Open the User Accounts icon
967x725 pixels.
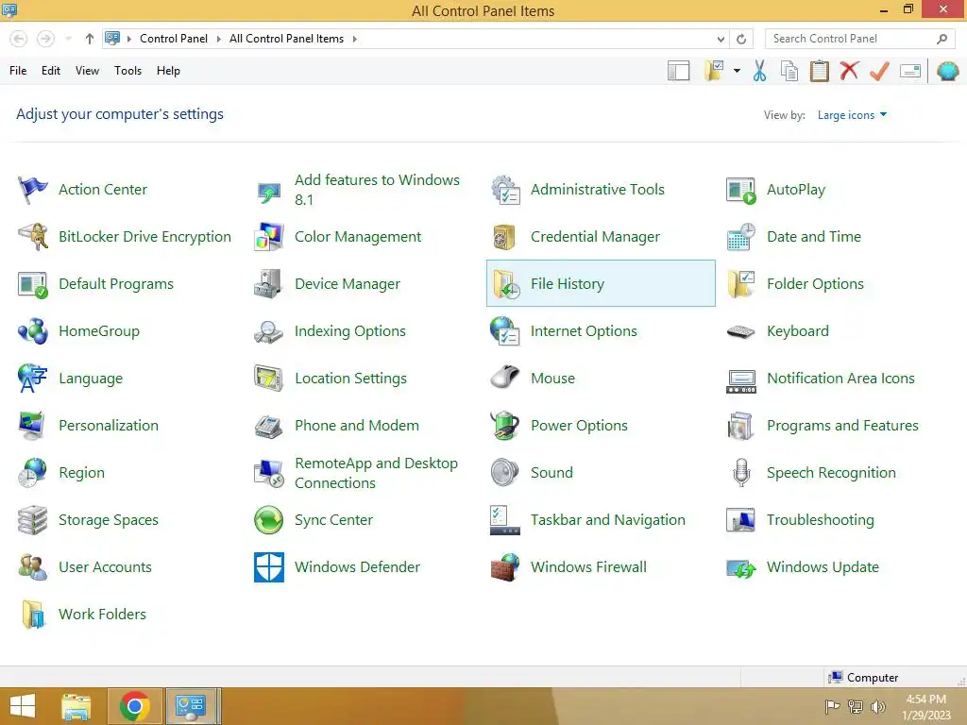[32, 567]
